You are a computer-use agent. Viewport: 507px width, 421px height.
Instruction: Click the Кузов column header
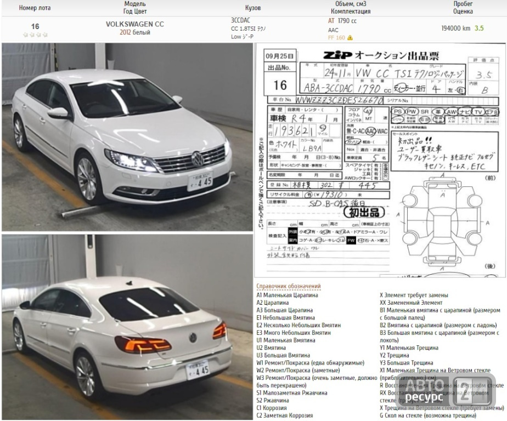point(253,8)
